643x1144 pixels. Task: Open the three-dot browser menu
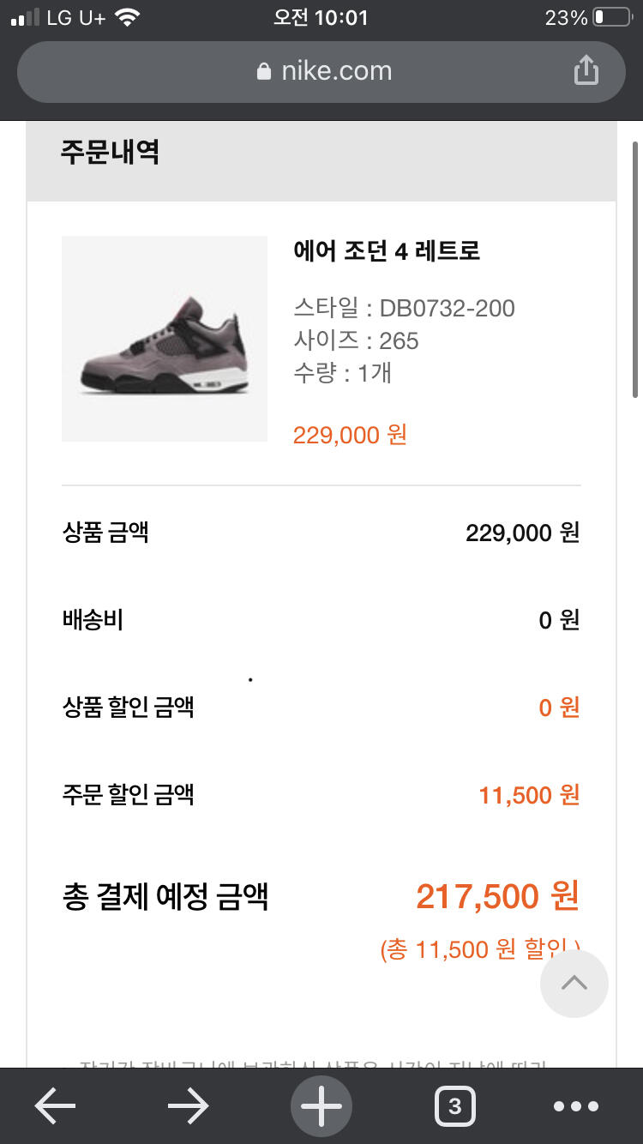pyautogui.click(x=575, y=1106)
